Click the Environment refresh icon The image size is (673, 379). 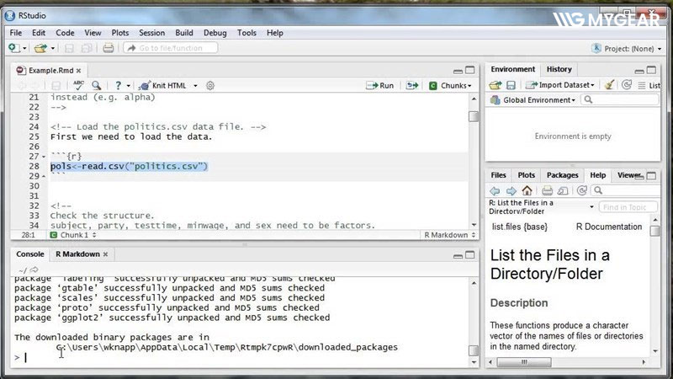point(627,85)
